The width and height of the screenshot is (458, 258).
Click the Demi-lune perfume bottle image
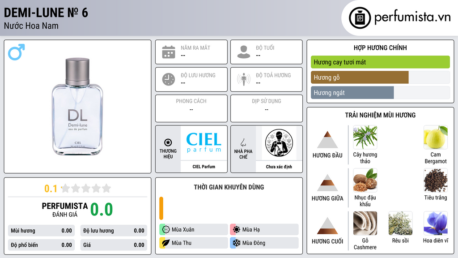78,107
